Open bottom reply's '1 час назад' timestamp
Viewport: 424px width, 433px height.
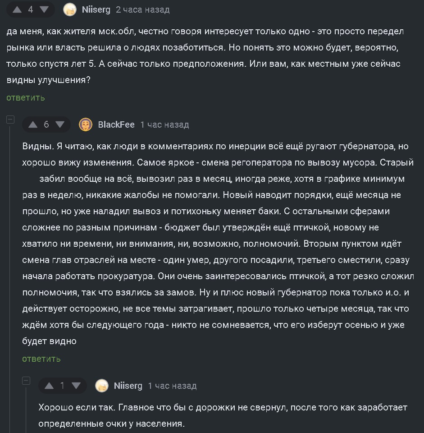click(173, 386)
